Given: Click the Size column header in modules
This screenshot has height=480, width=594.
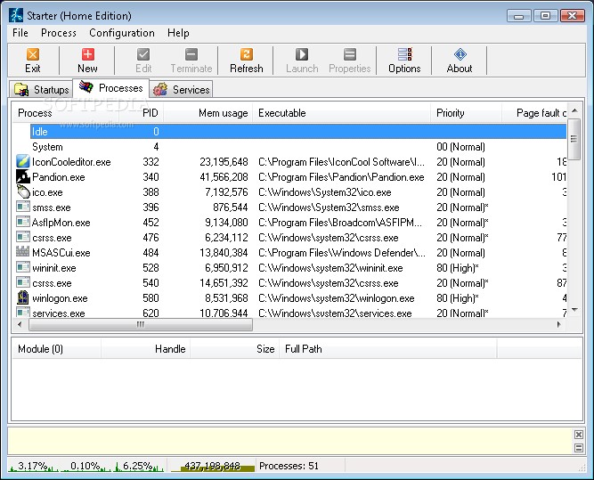Looking at the screenshot, I should click(235, 349).
